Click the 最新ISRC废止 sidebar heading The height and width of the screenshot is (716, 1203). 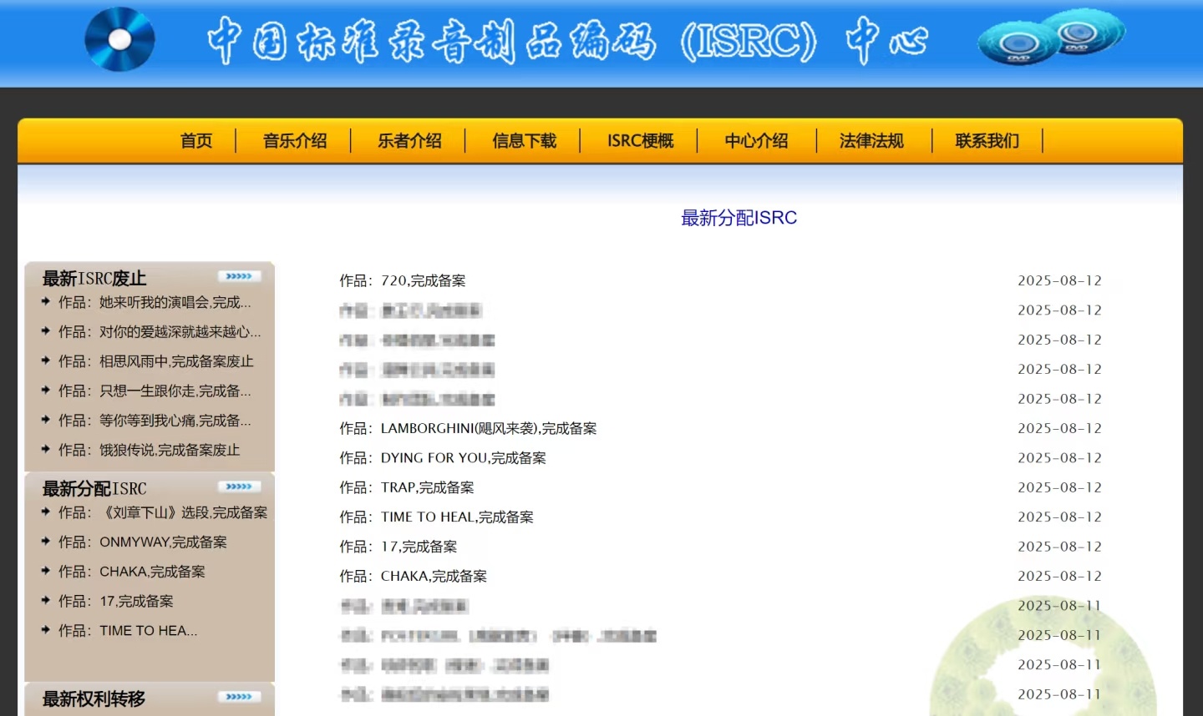tap(94, 278)
